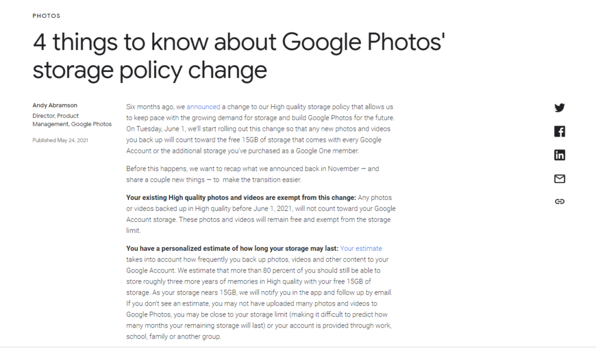Share article on LinkedIn icon

pyautogui.click(x=559, y=155)
